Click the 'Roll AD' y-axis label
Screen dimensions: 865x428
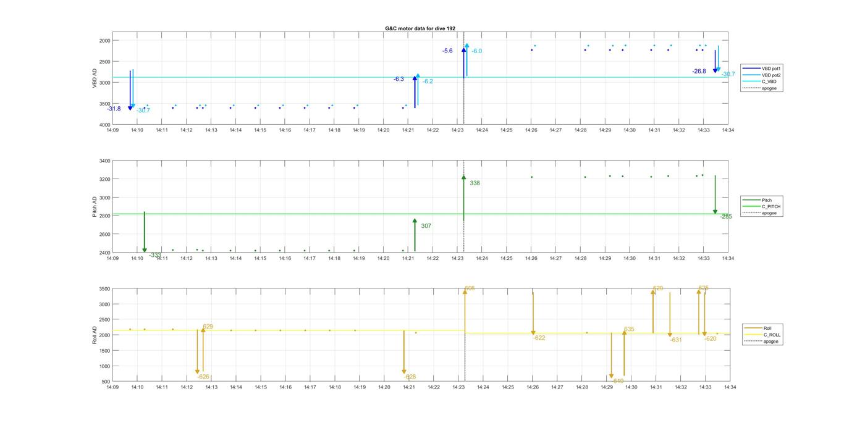95,335
